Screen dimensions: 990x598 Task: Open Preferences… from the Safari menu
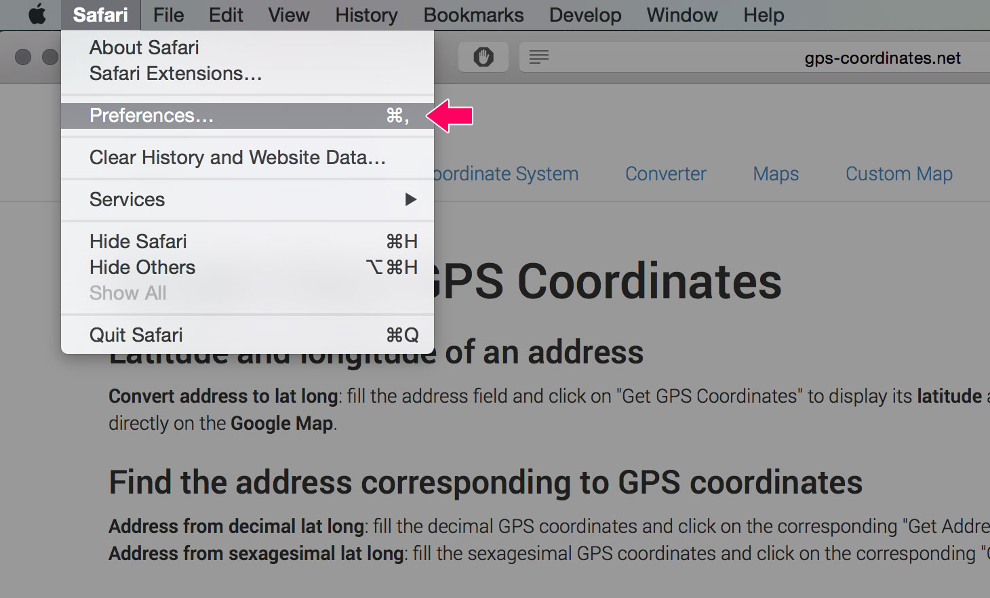151,116
